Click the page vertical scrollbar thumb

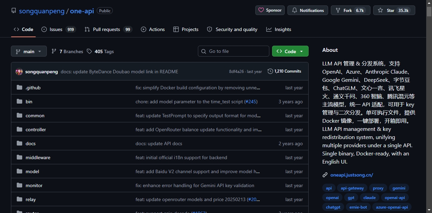pos(429,11)
